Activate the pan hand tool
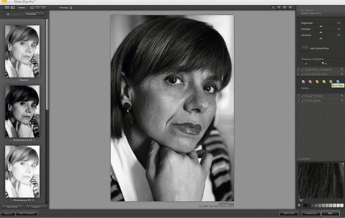This screenshot has width=345, height=218. 285,7
